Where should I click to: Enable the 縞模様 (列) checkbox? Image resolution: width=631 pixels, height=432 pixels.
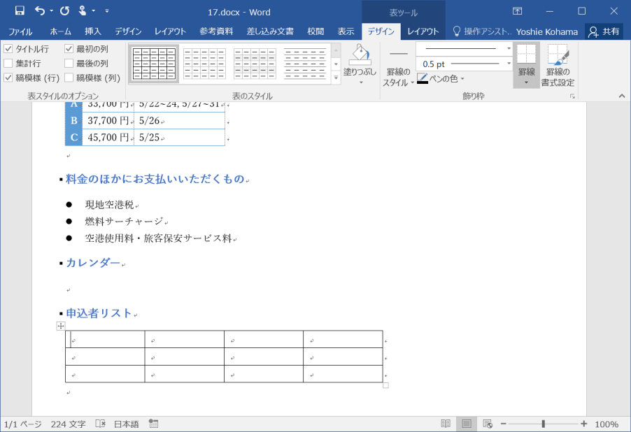click(69, 78)
